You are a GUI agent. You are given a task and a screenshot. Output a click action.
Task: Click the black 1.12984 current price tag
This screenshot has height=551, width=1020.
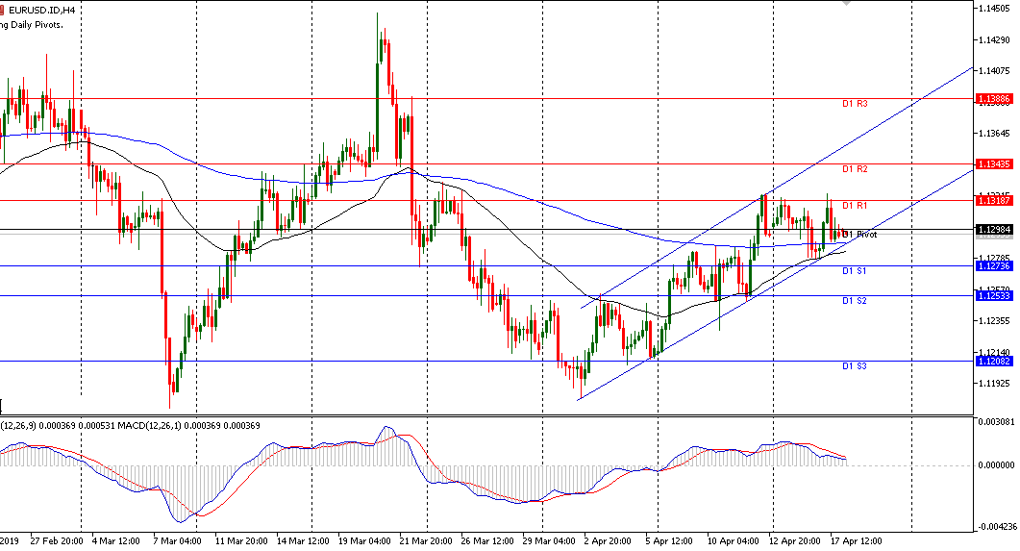pos(994,230)
